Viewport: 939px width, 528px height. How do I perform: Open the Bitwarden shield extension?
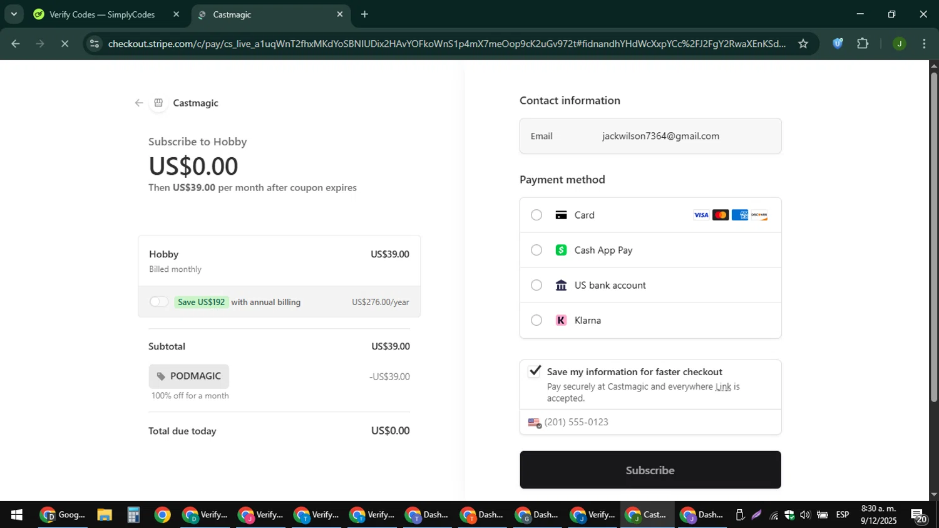click(x=838, y=43)
